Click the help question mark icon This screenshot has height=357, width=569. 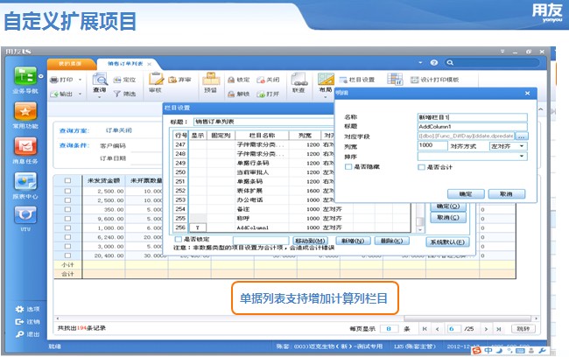coord(434,63)
